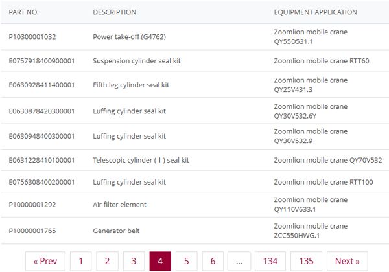Image resolution: width=389 pixels, height=272 pixels.
Task: Select part number E0630928411400001
Action: click(41, 85)
